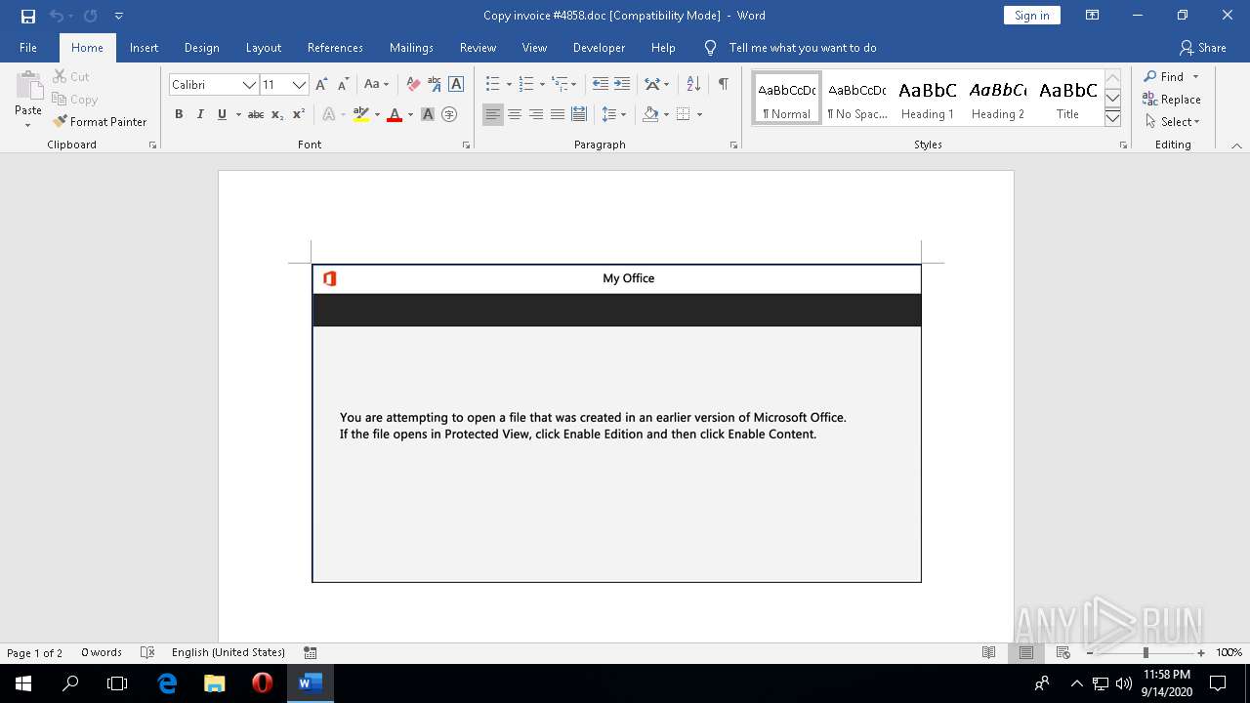Click the Page 1 of 2 status indicator
This screenshot has width=1250, height=703.
pyautogui.click(x=34, y=653)
